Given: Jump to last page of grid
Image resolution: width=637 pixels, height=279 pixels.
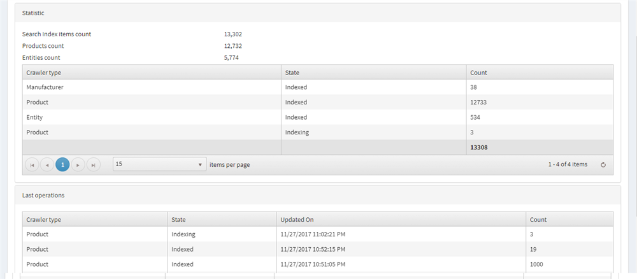Looking at the screenshot, I should coord(94,165).
